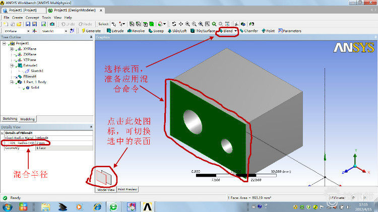Select FBlend4 in the tree outline
Image resolution: width=378 pixels, height=212 pixels.
(x=30, y=77)
